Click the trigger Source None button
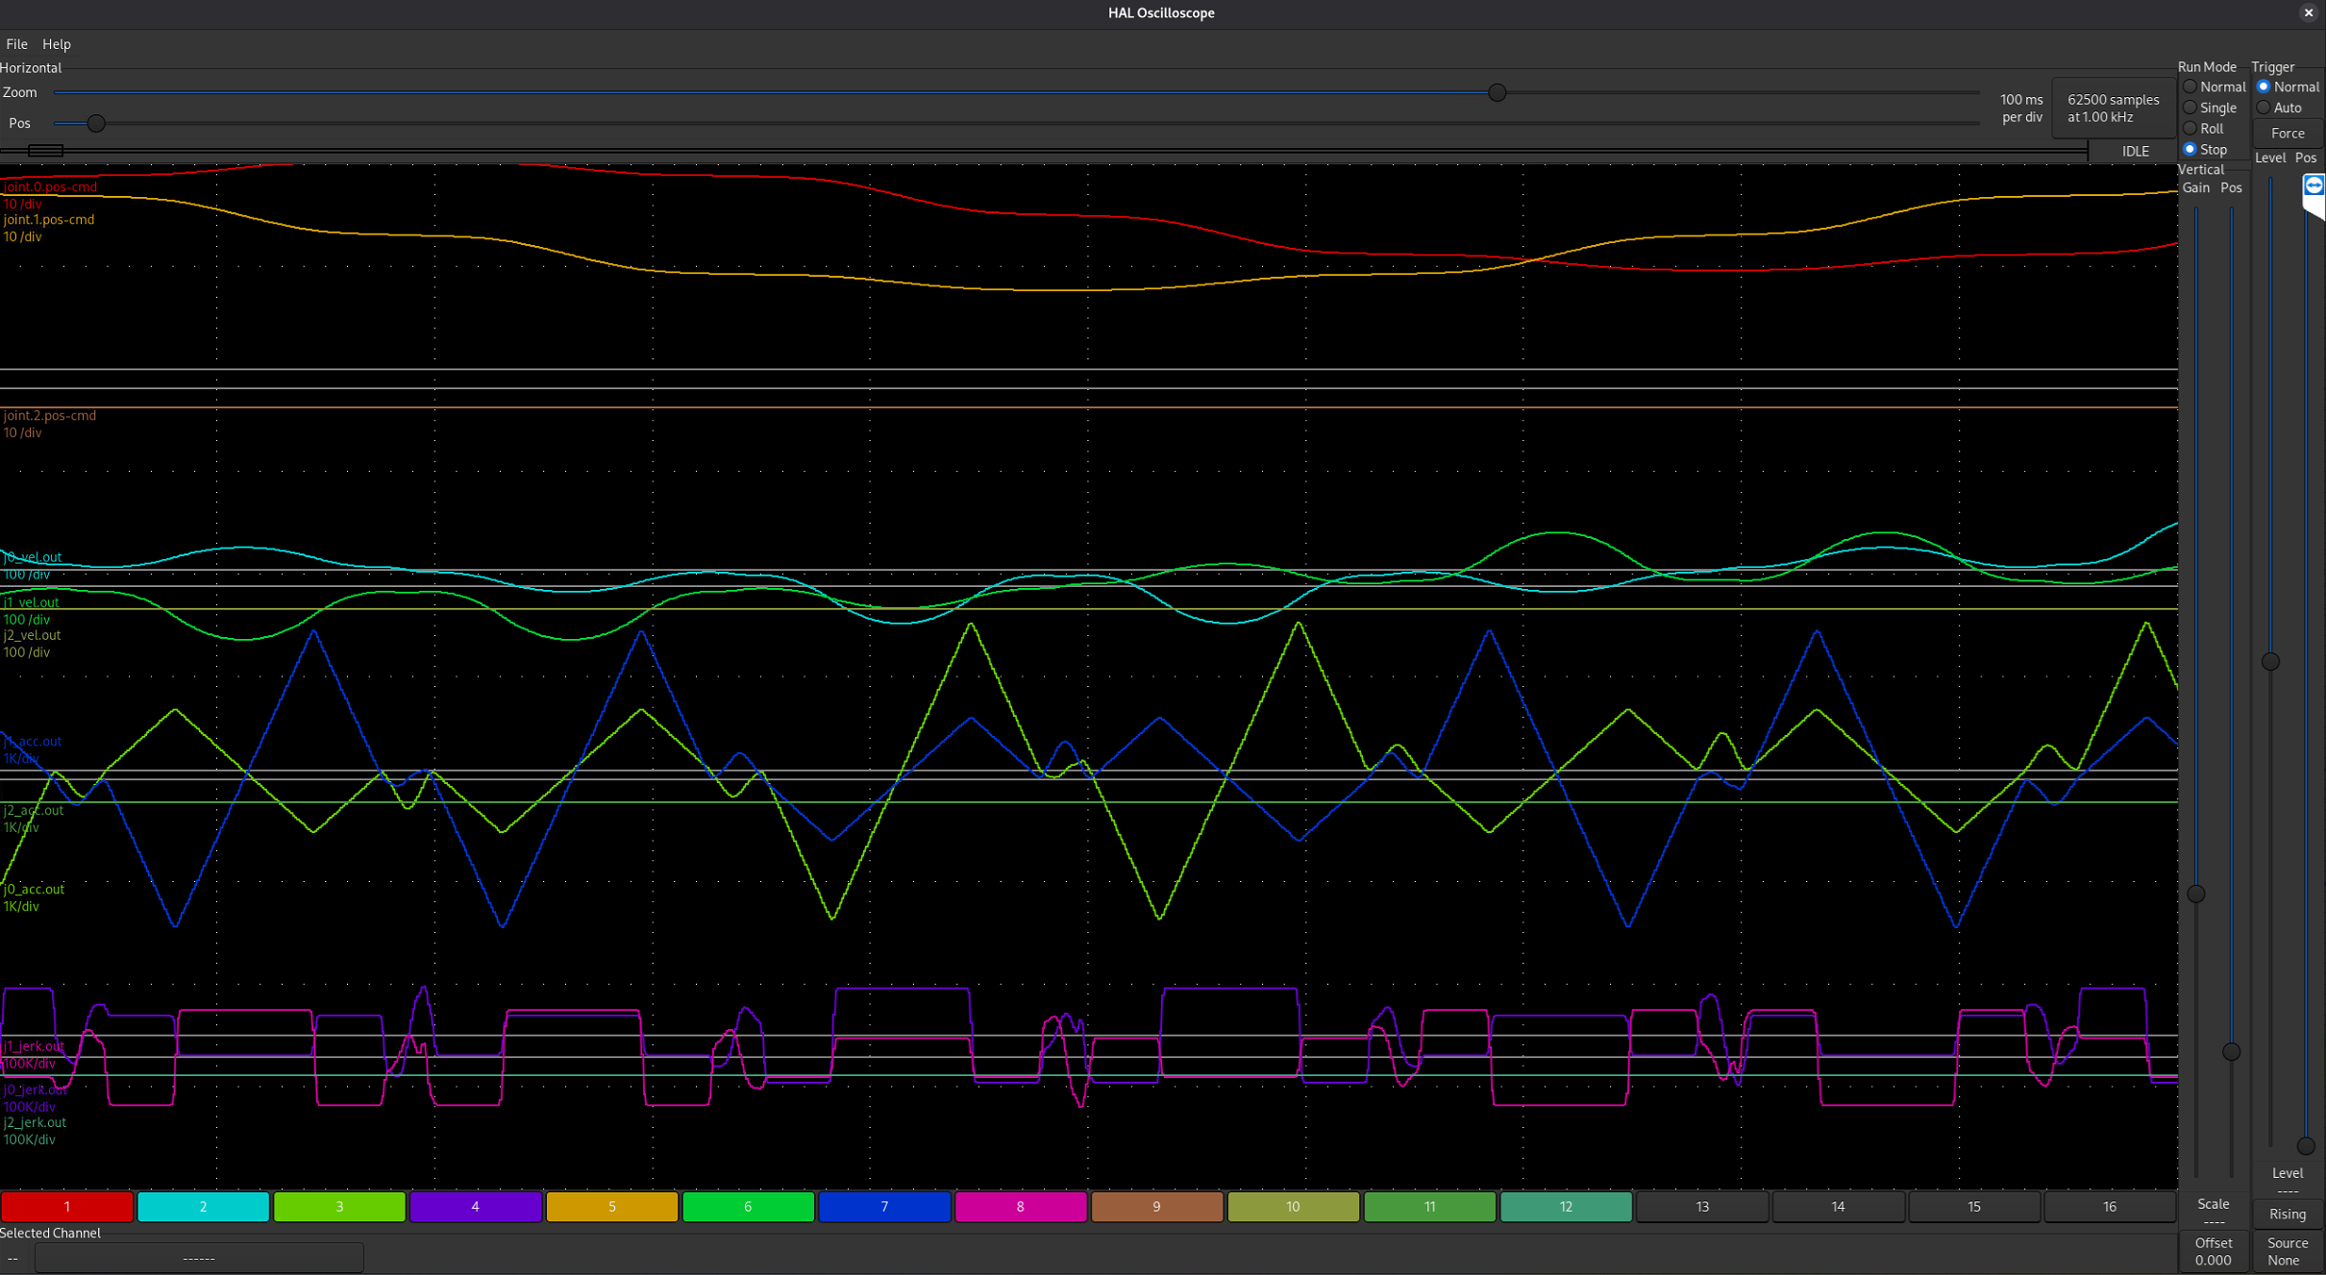The height and width of the screenshot is (1275, 2326). (2287, 1251)
